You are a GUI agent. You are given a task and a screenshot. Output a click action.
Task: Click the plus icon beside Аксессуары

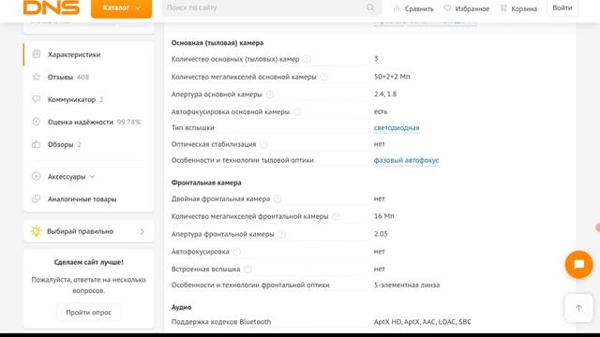point(37,177)
